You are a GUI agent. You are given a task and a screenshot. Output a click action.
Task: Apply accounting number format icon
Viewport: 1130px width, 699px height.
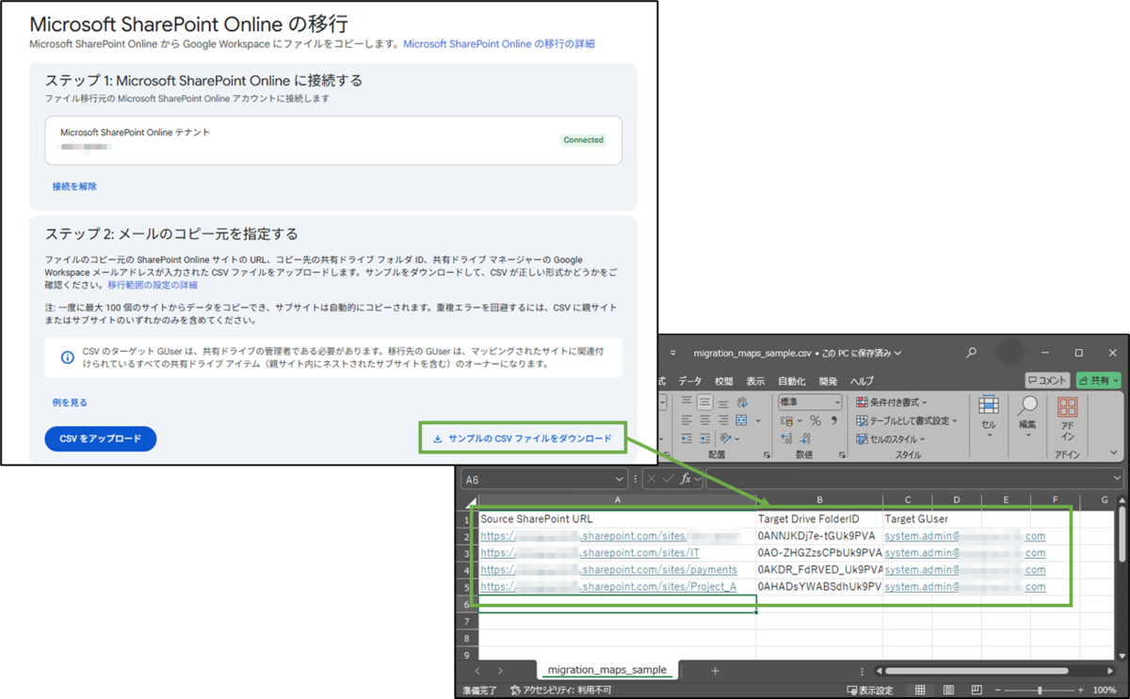point(786,421)
